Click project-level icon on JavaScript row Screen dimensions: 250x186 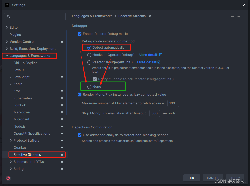click(62, 77)
